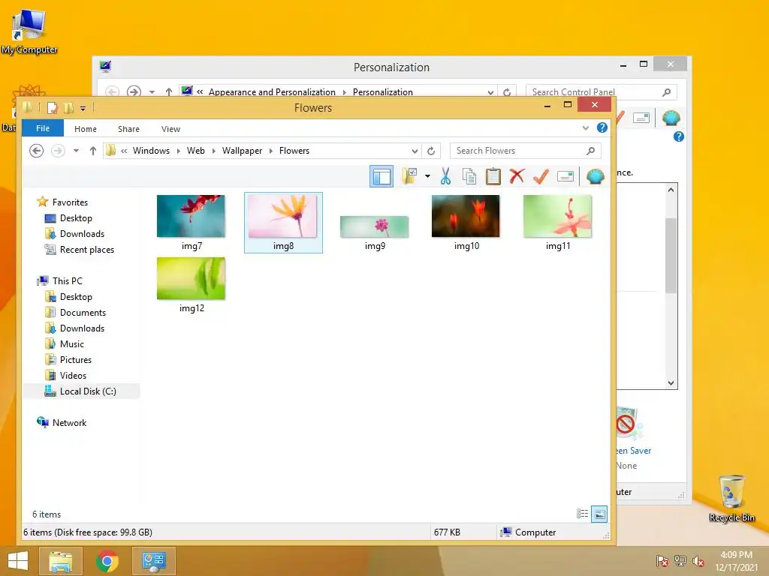Open the Customize Quick Access Toolbar dropdown

(x=83, y=108)
